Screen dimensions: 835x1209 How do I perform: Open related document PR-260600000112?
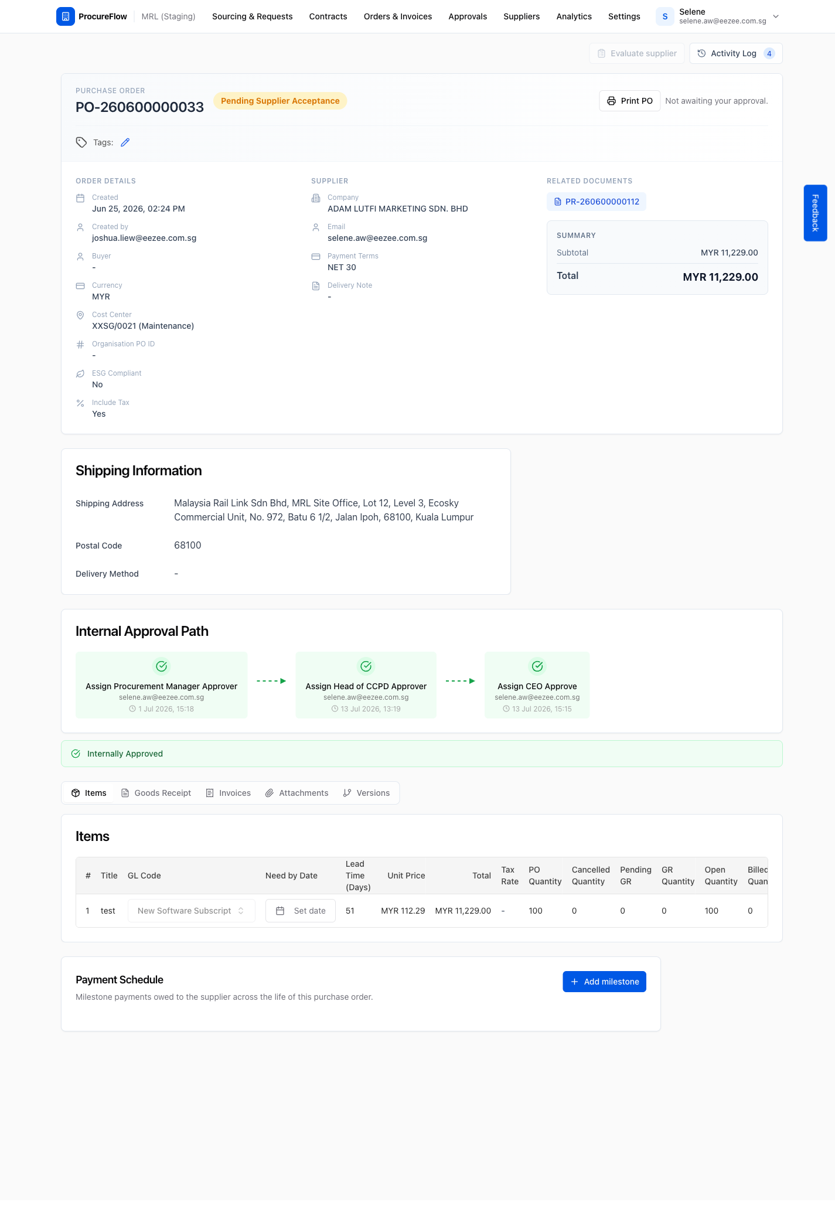(x=597, y=202)
